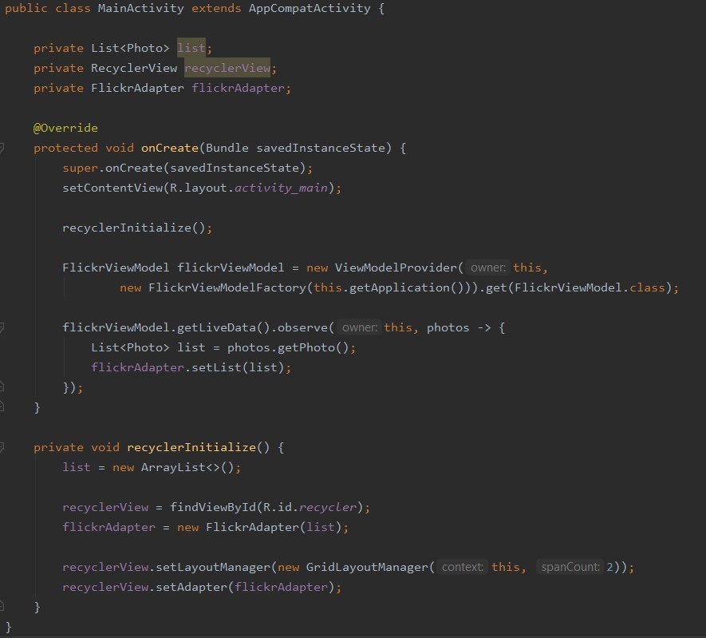Click the "@Override" annotation
Image resolution: width=706 pixels, height=638 pixels.
click(x=65, y=128)
